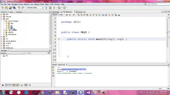The width and height of the screenshot is (170, 95).
Task: Collapse the obj1 project node
Action: click(2, 19)
